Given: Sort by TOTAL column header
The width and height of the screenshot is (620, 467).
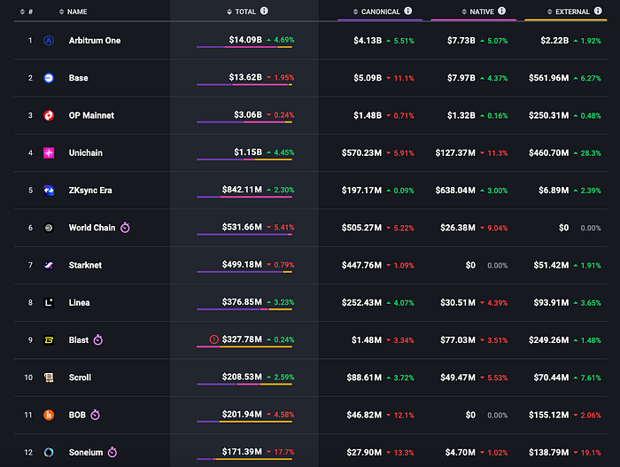Looking at the screenshot, I should tap(242, 12).
